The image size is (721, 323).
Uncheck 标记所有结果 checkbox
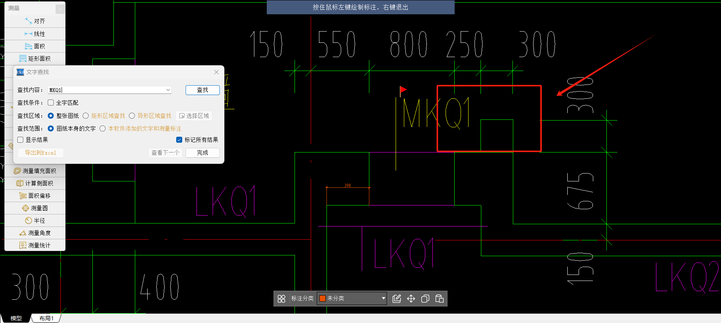click(179, 140)
